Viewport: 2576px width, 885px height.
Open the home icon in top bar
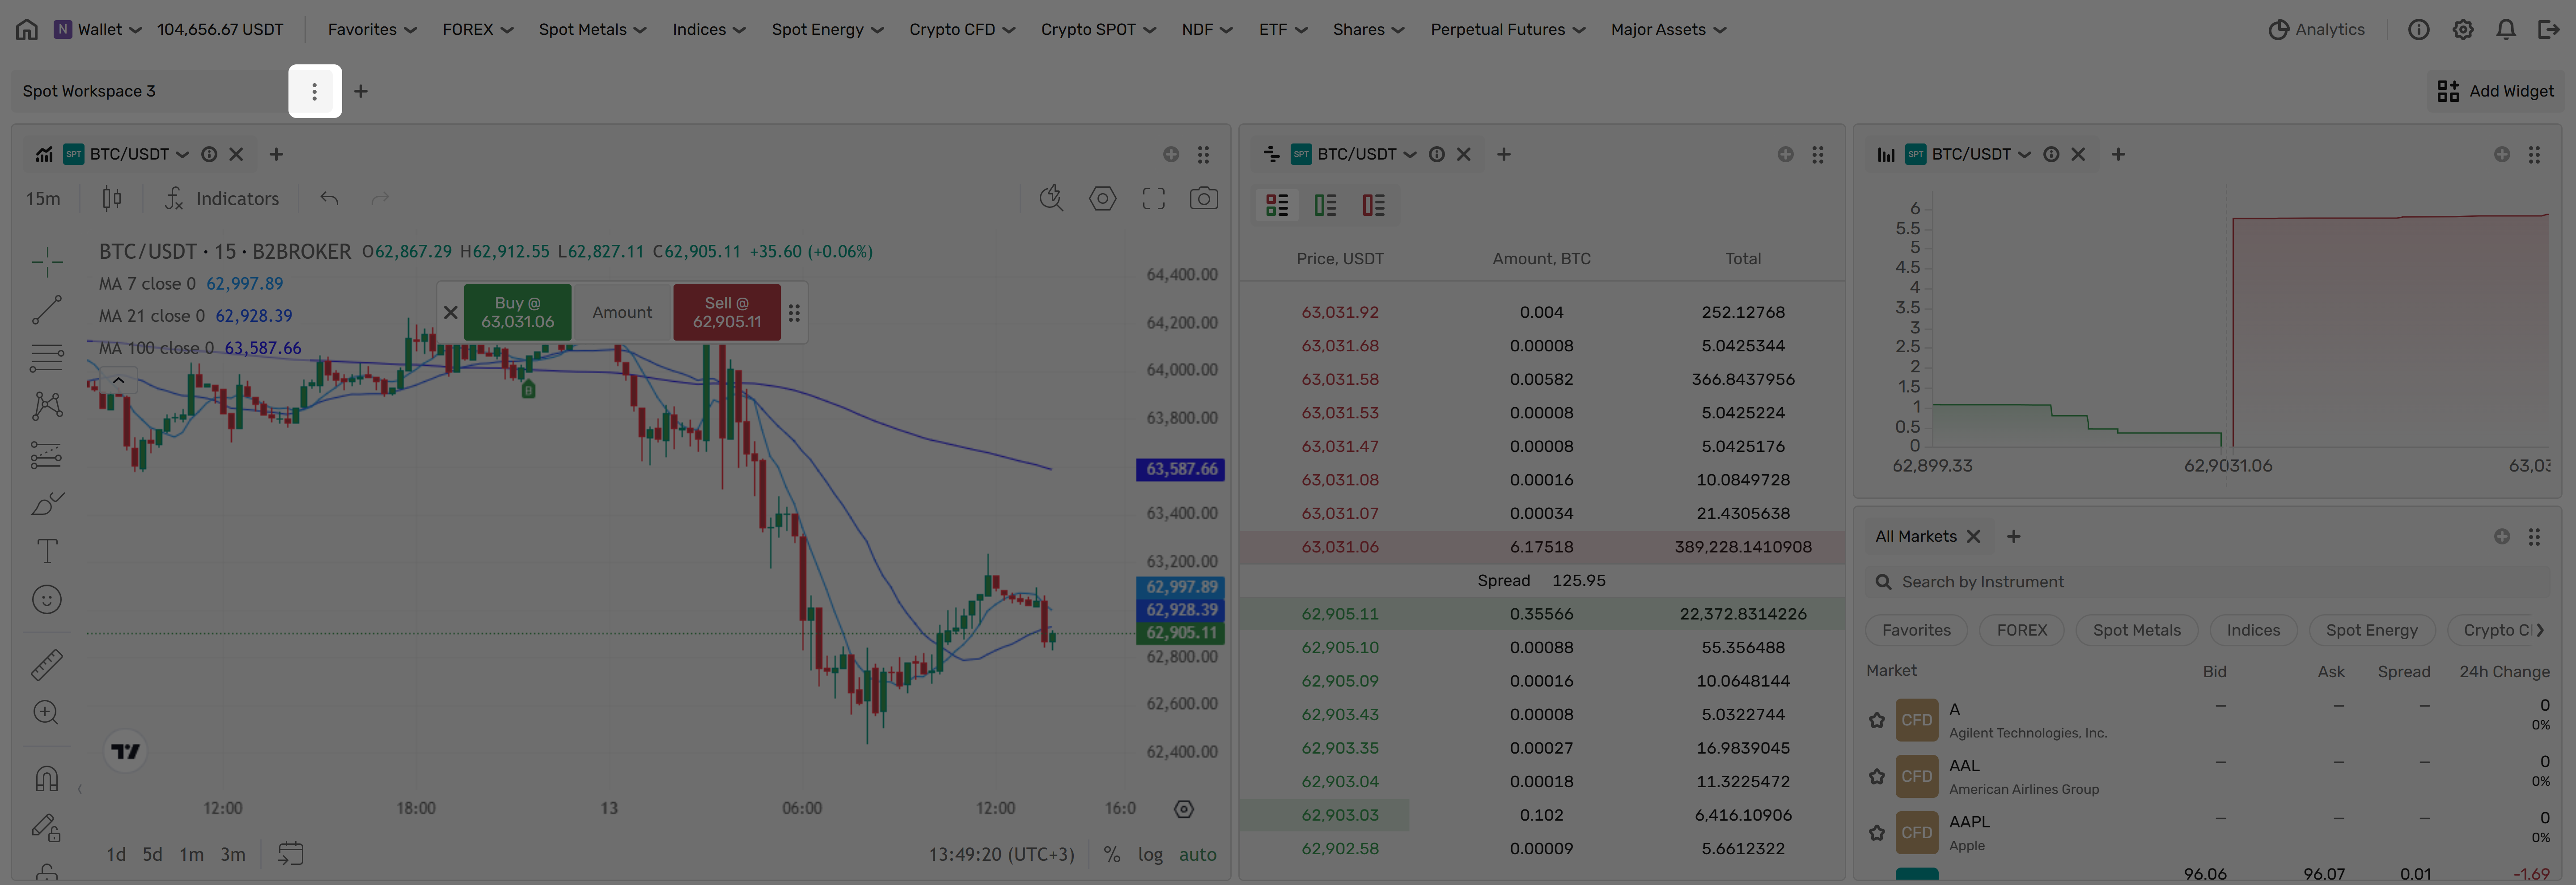coord(27,30)
